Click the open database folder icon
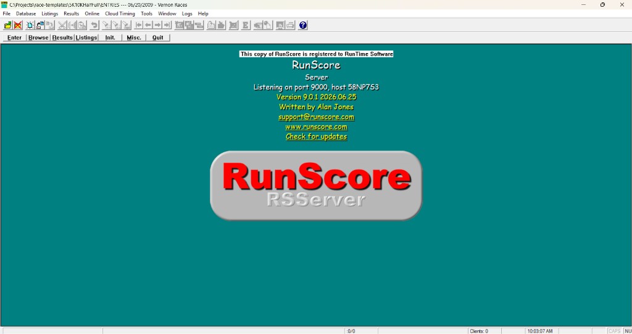 (8, 25)
